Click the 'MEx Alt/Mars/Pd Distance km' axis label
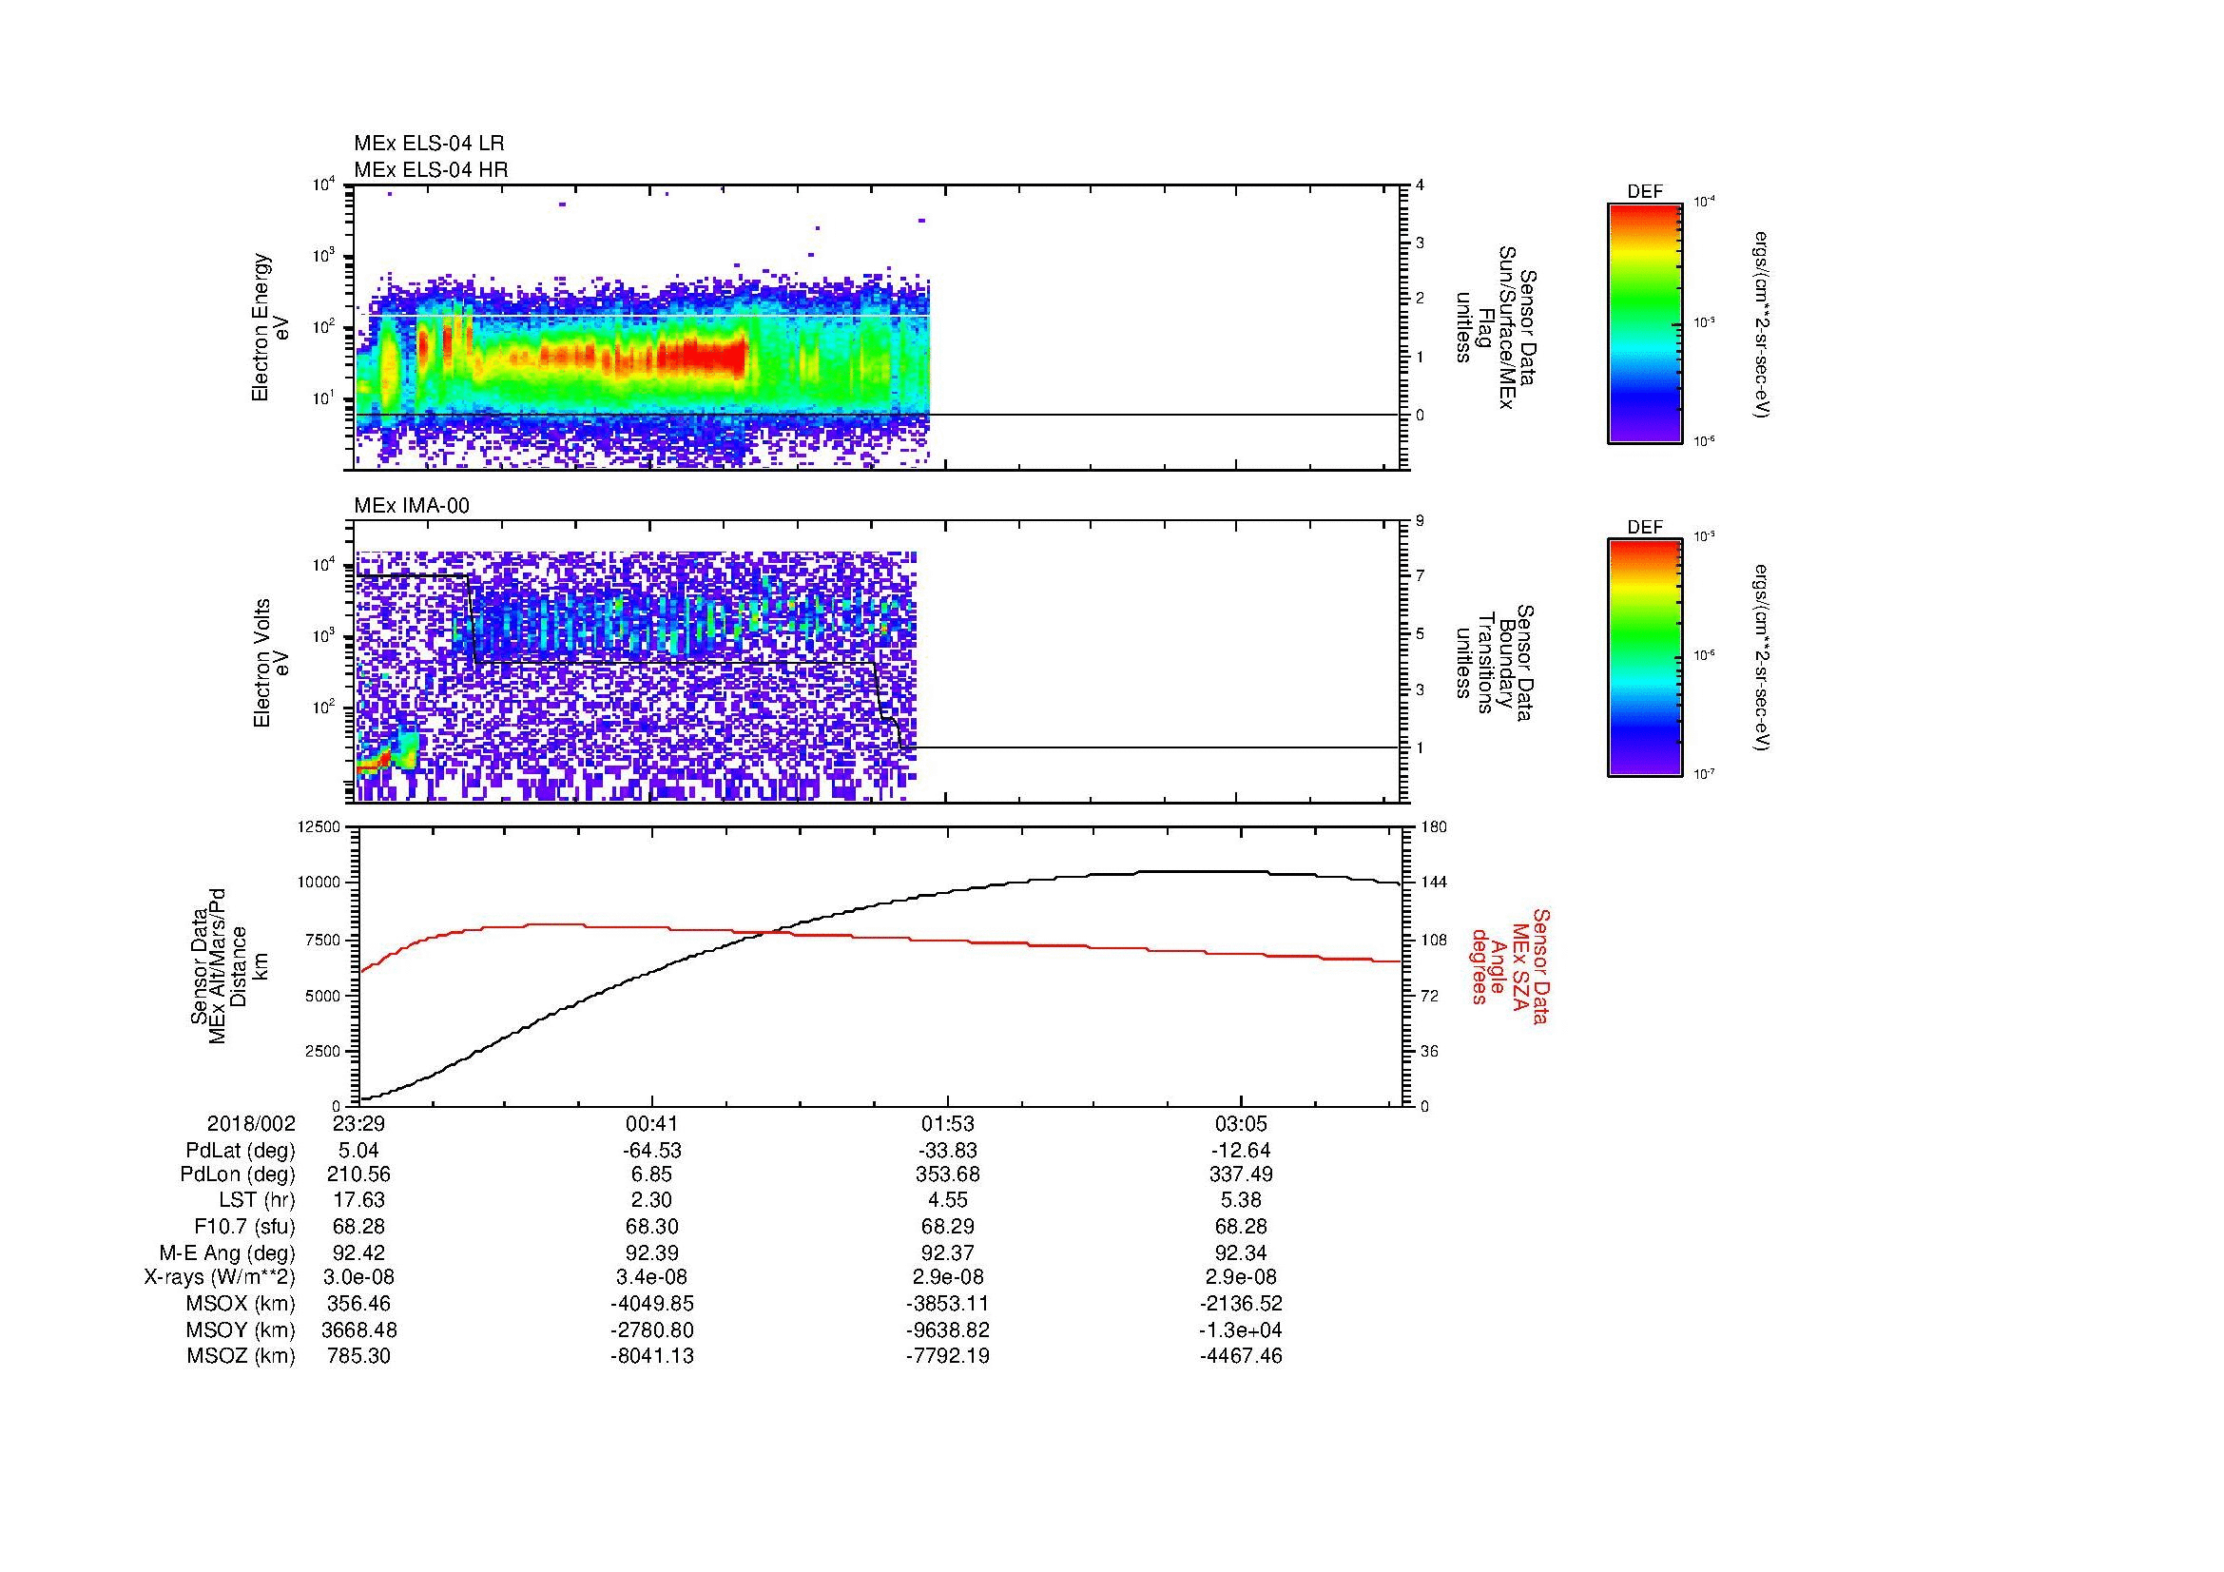 228,965
